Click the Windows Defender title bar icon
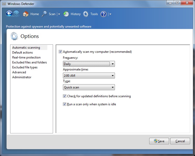 [3, 4]
